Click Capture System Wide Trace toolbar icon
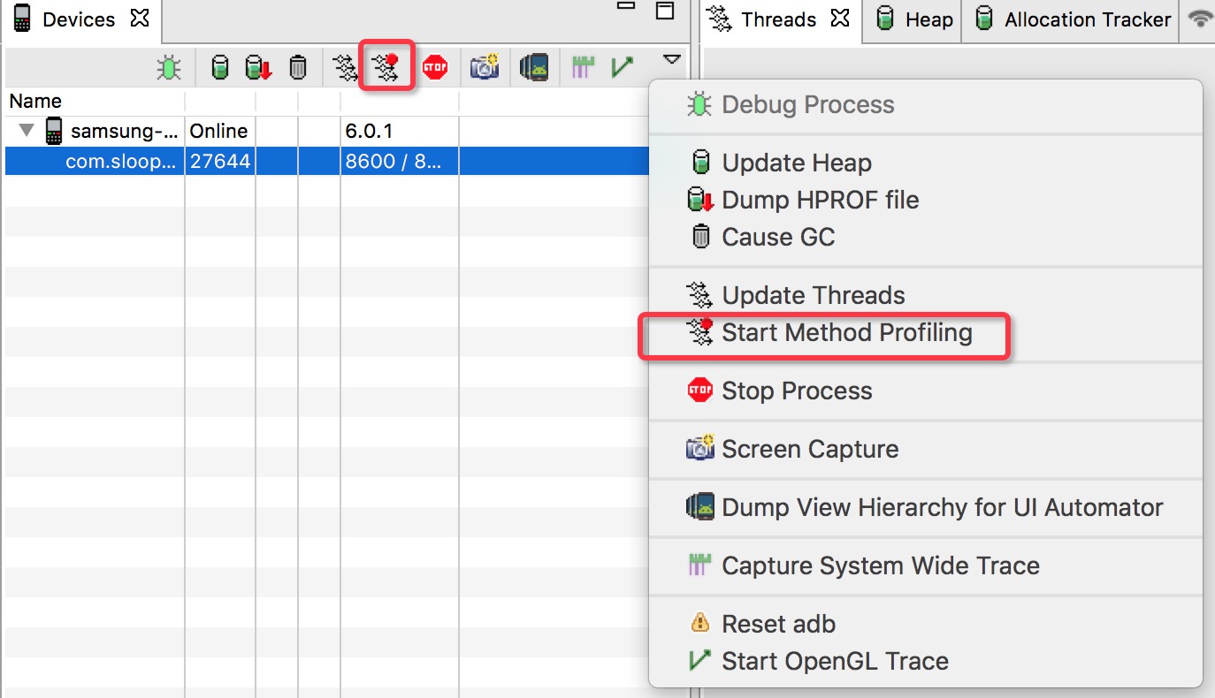Image resolution: width=1215 pixels, height=698 pixels. tap(581, 67)
